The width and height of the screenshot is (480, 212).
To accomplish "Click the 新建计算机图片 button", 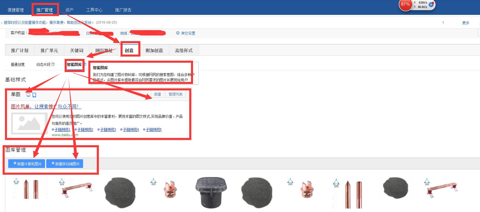I will click(x=27, y=164).
